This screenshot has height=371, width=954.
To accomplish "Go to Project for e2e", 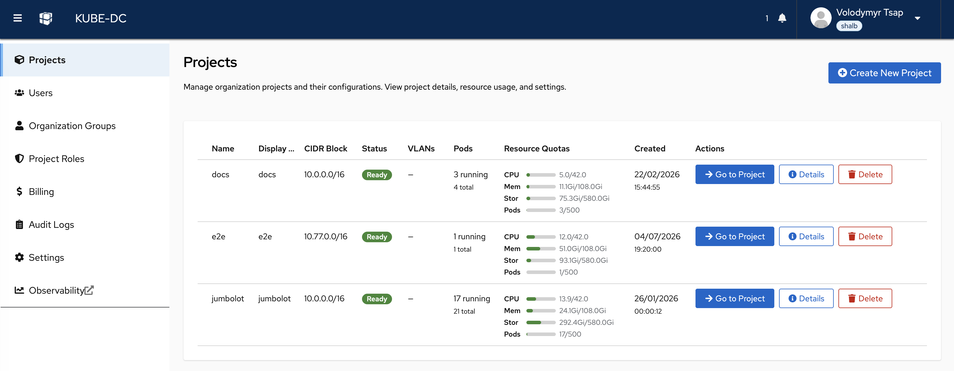I will click(x=734, y=236).
